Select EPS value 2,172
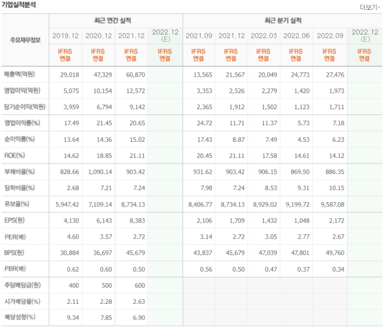This screenshot has height=327, width=385. (x=337, y=221)
